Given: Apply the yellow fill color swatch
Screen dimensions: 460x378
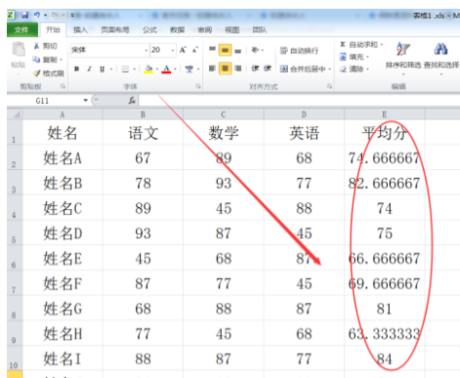Looking at the screenshot, I should tap(149, 69).
